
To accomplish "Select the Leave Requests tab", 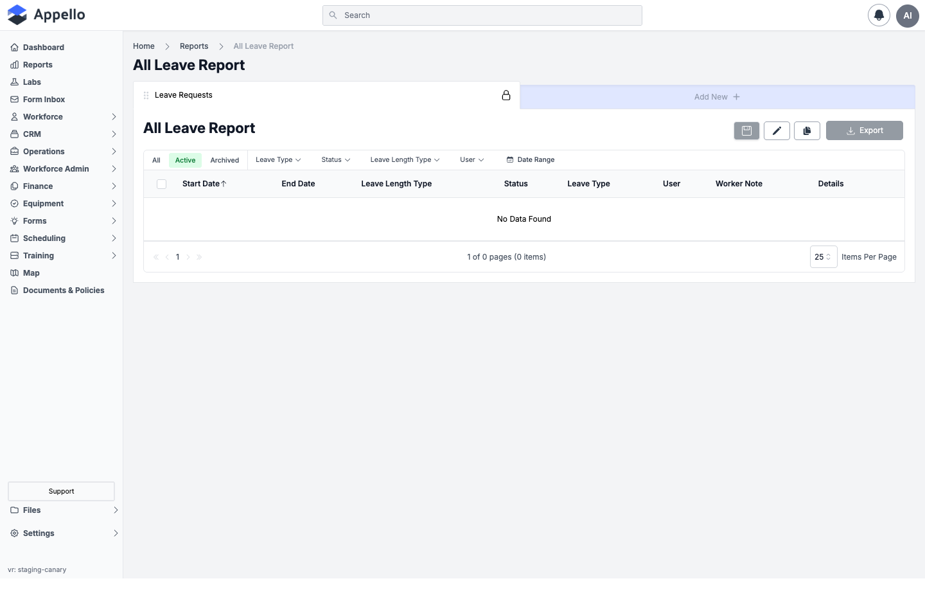I will pyautogui.click(x=326, y=95).
